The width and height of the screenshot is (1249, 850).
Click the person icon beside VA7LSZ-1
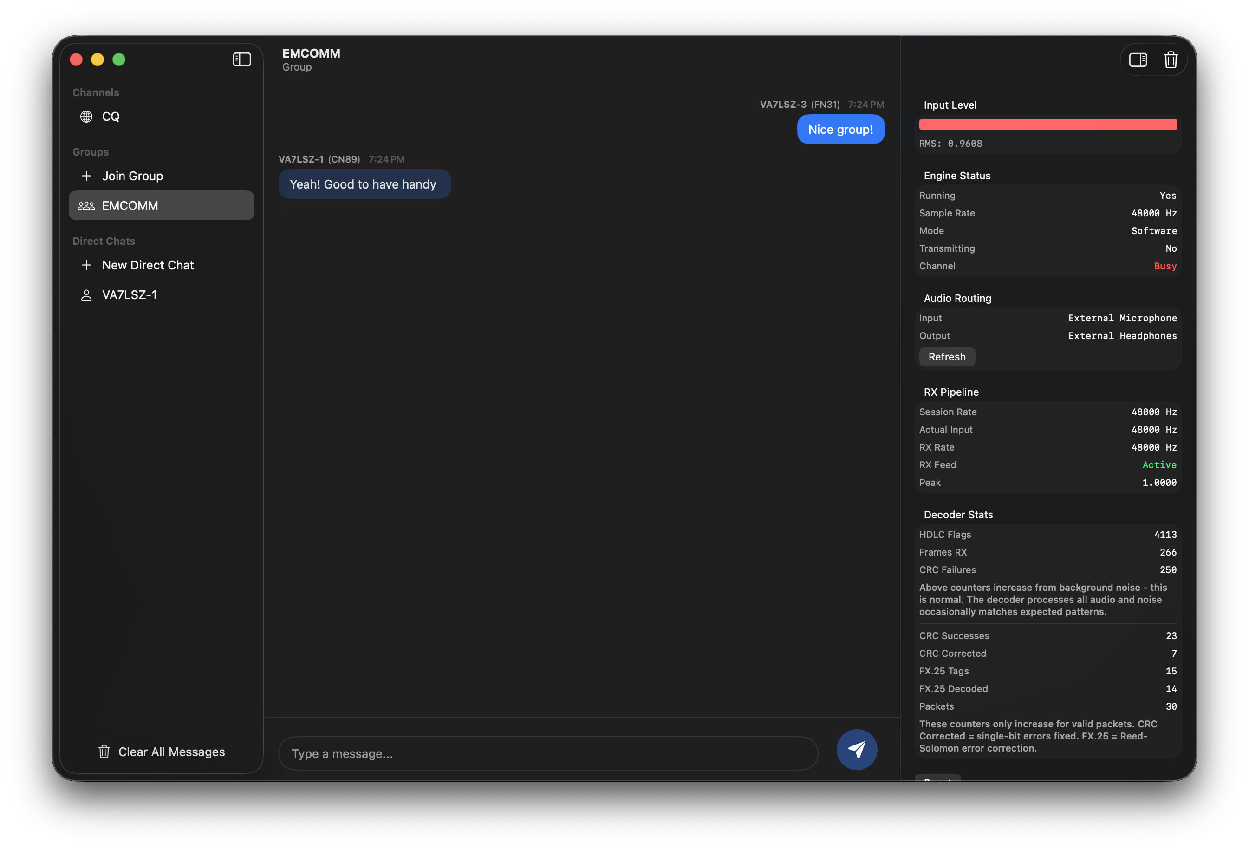click(x=86, y=294)
